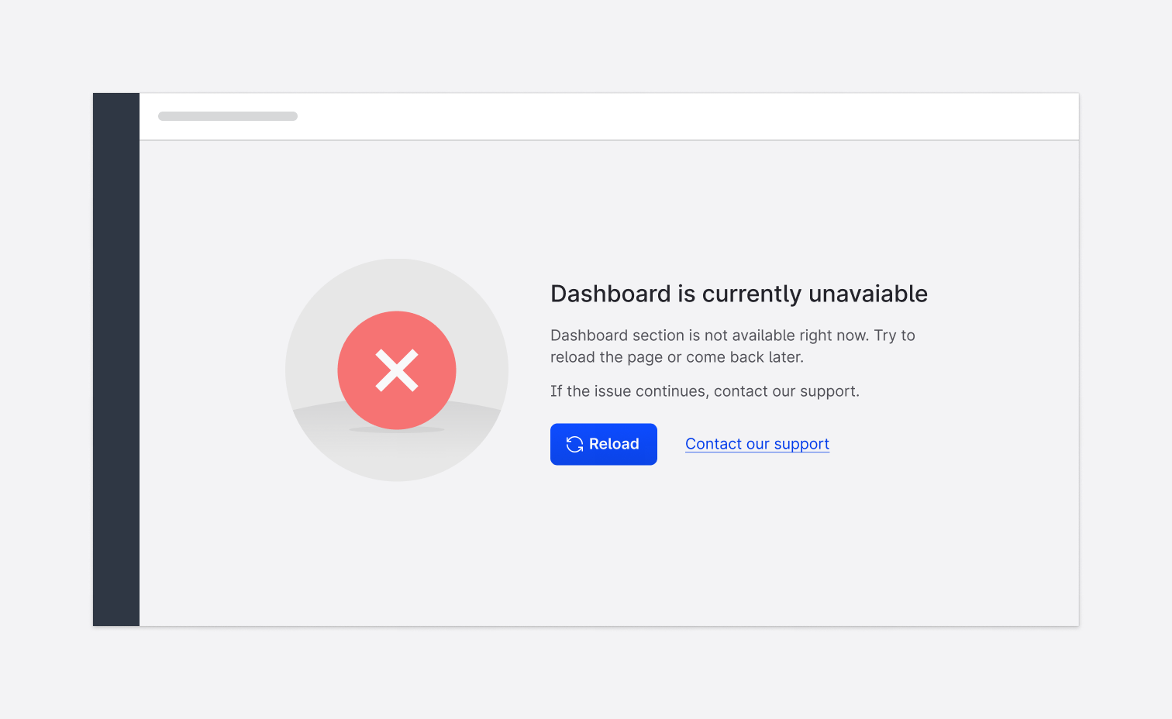This screenshot has width=1172, height=719.
Task: Select the heading 'Dashboard is currently unavaiable'
Action: click(738, 294)
